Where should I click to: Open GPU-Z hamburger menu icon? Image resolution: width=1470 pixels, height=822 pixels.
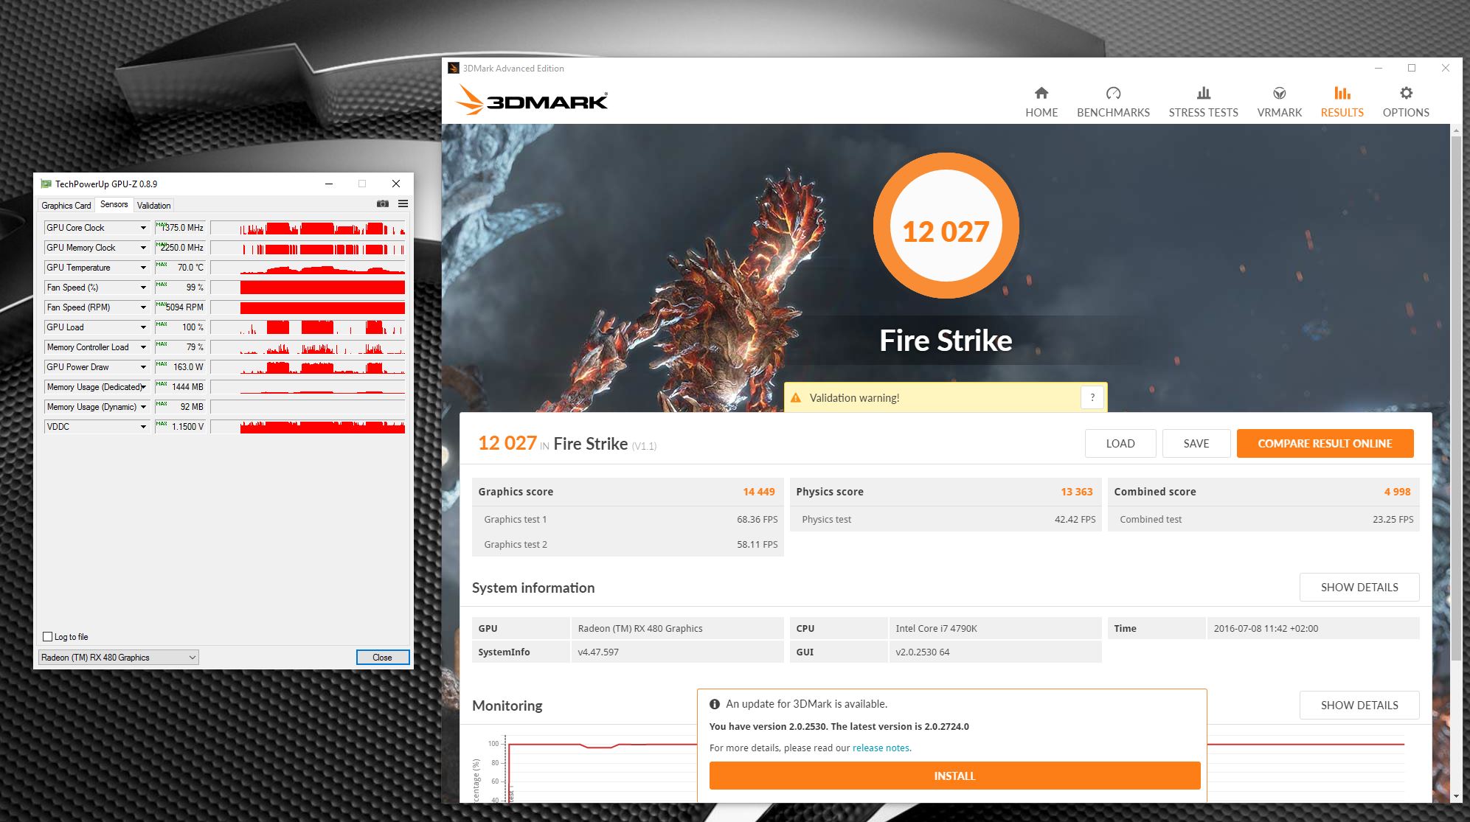tap(403, 204)
